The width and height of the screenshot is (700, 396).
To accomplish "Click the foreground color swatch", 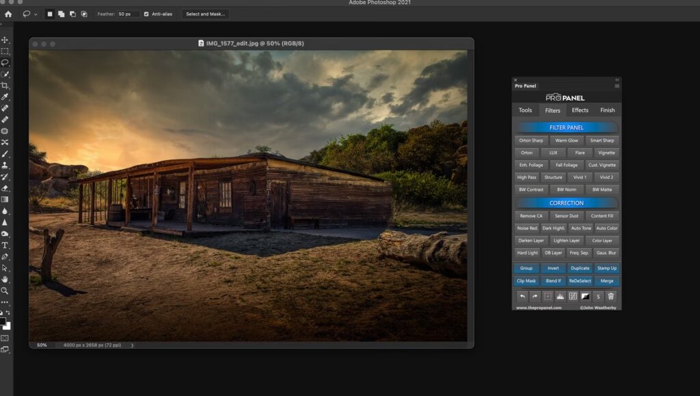I will (3, 321).
